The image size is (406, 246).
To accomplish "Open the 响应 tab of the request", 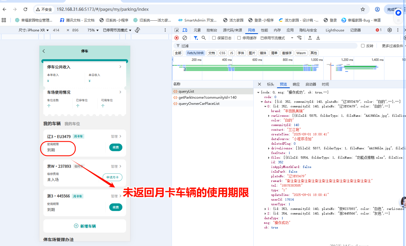I will tap(296, 84).
